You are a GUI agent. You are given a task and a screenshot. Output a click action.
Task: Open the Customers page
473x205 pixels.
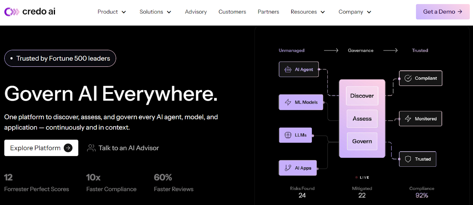point(232,12)
